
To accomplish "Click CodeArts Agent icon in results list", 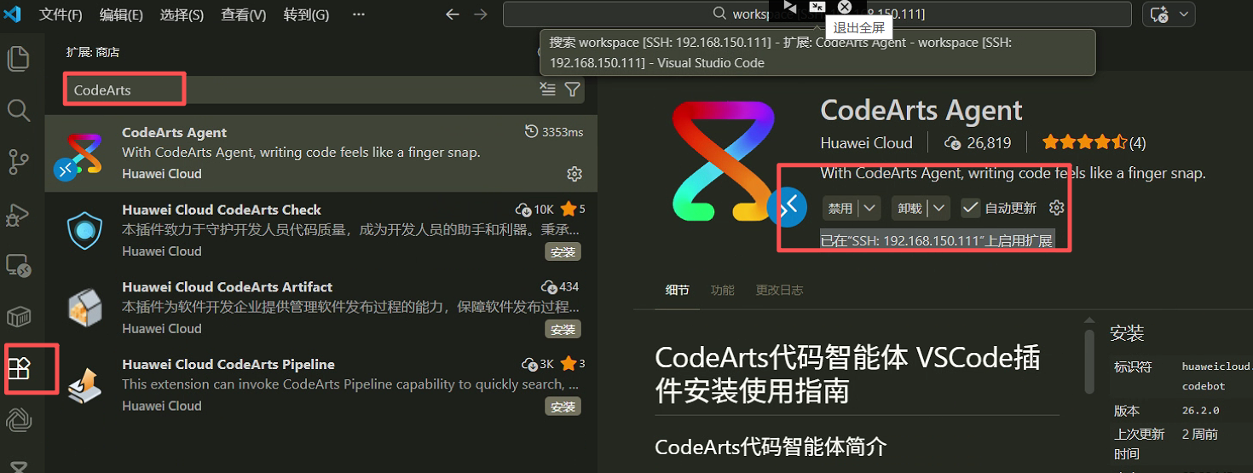I will pyautogui.click(x=83, y=153).
